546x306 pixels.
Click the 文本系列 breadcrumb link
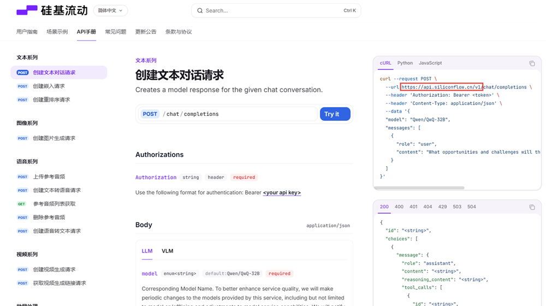pyautogui.click(x=146, y=60)
